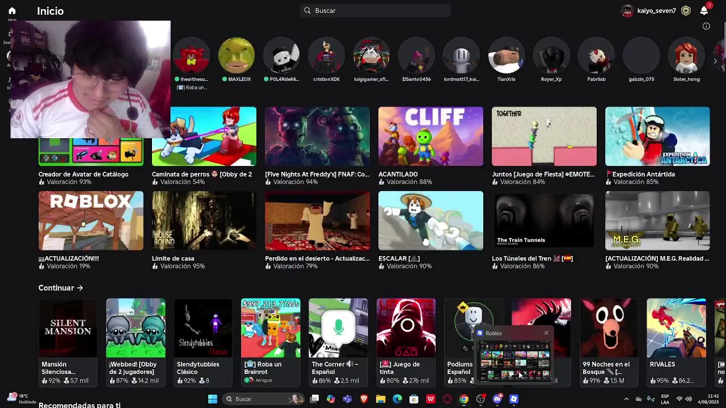Viewport: 726px width, 408px height.
Task: Open Discord from the taskbar
Action: pyautogui.click(x=497, y=399)
